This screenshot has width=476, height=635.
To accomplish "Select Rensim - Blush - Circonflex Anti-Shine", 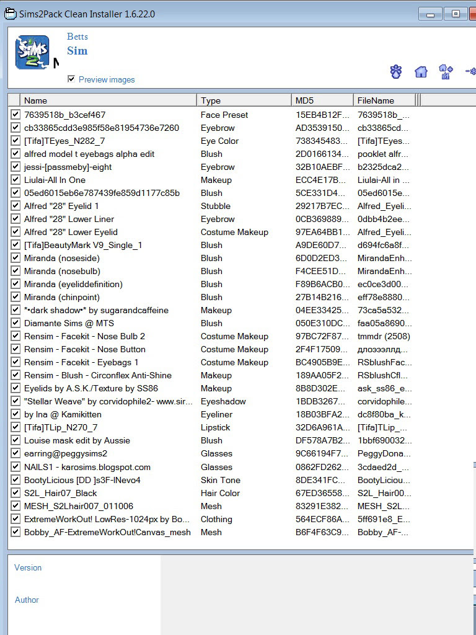I will [x=212, y=375].
